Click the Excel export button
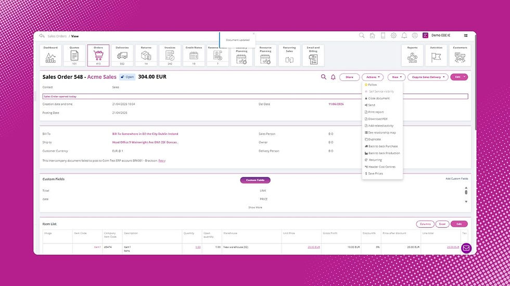The height and width of the screenshot is (286, 510). tap(442, 224)
